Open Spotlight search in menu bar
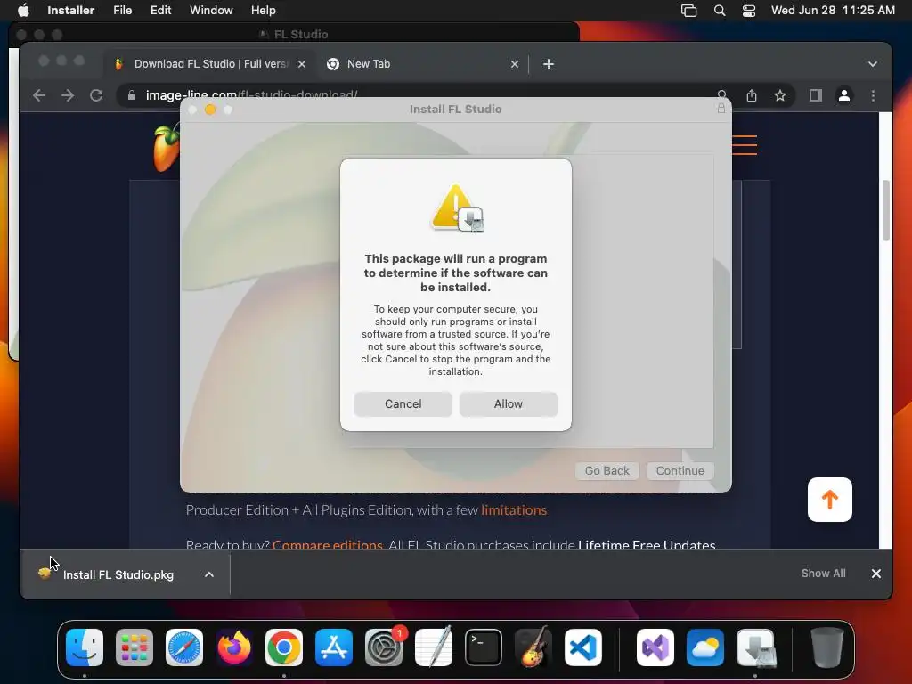This screenshot has width=912, height=684. click(720, 11)
